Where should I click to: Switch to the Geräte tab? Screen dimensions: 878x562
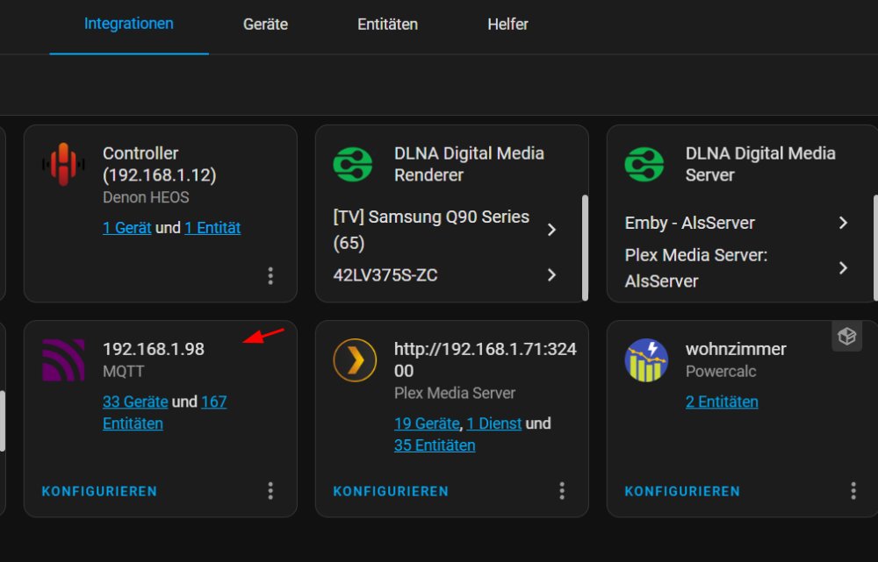coord(265,25)
